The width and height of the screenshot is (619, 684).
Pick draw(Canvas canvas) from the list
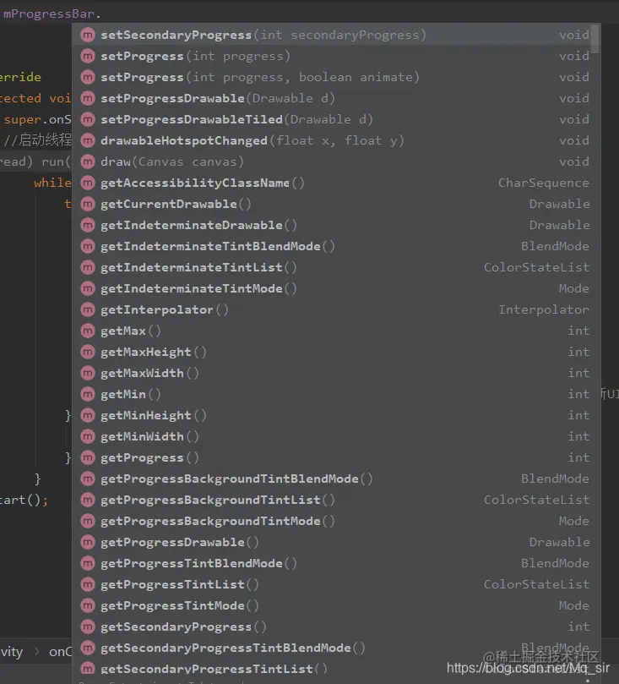coord(334,161)
